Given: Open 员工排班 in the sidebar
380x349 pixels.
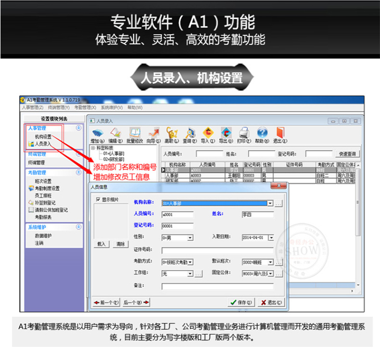Looking at the screenshot, I should click(43, 196).
